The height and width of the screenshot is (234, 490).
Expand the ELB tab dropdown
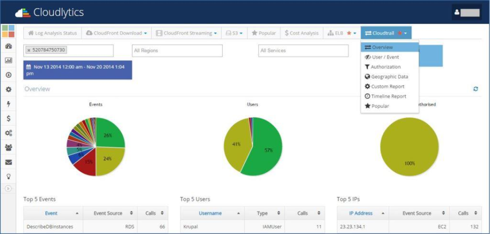pos(342,33)
